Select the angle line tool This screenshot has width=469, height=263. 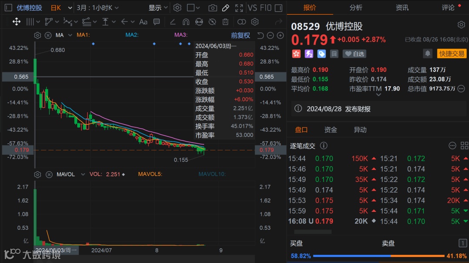tap(172, 22)
